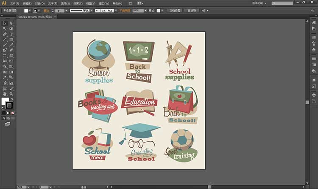Open the Symbols panel icon
This screenshot has height=189, width=318.
[314, 49]
